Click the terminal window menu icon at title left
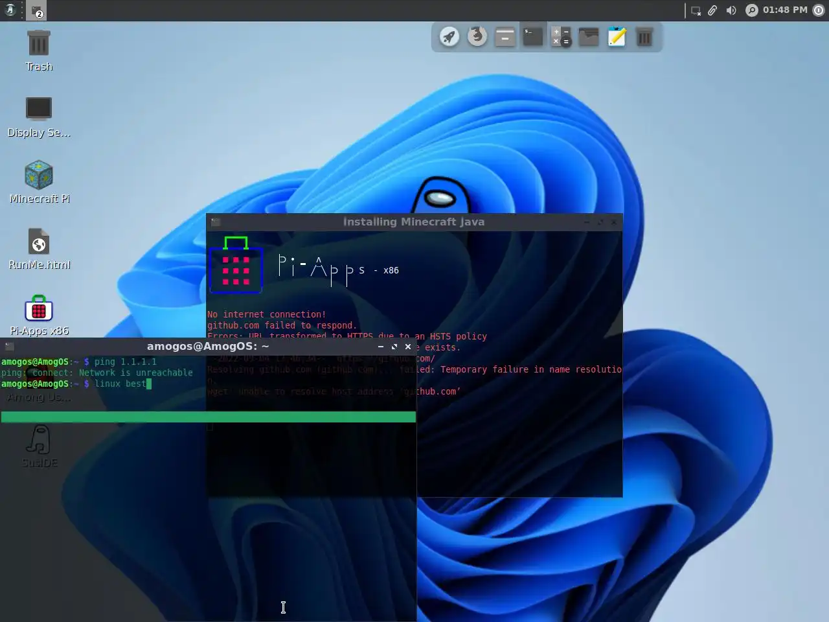829x622 pixels. 9,347
